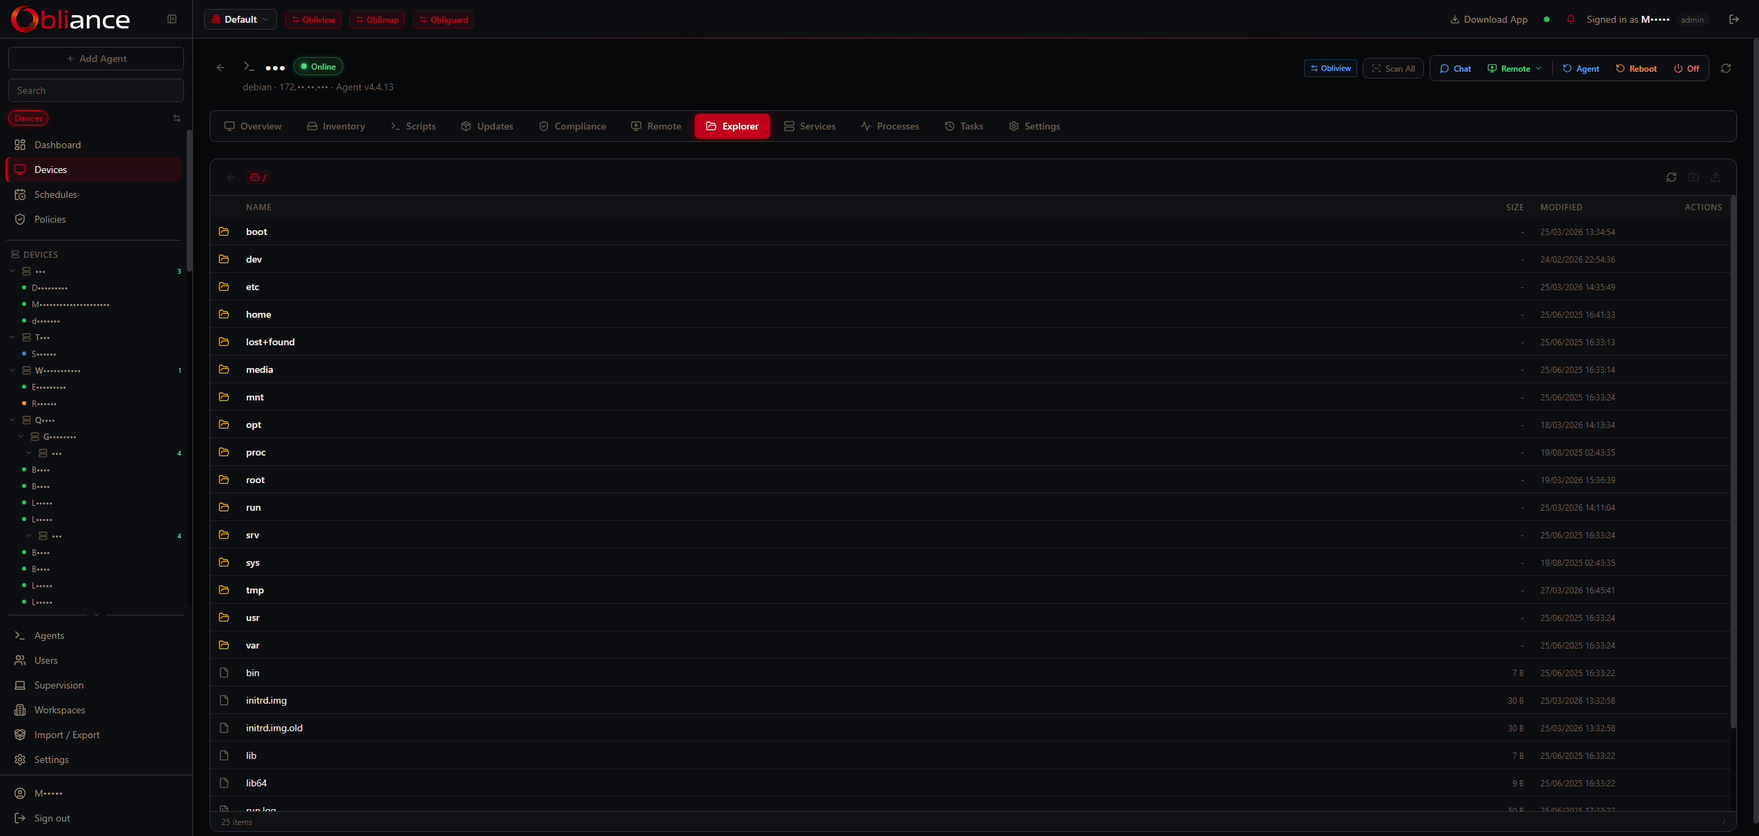This screenshot has width=1759, height=836.
Task: Upload a file using the upload icon
Action: click(x=1716, y=177)
